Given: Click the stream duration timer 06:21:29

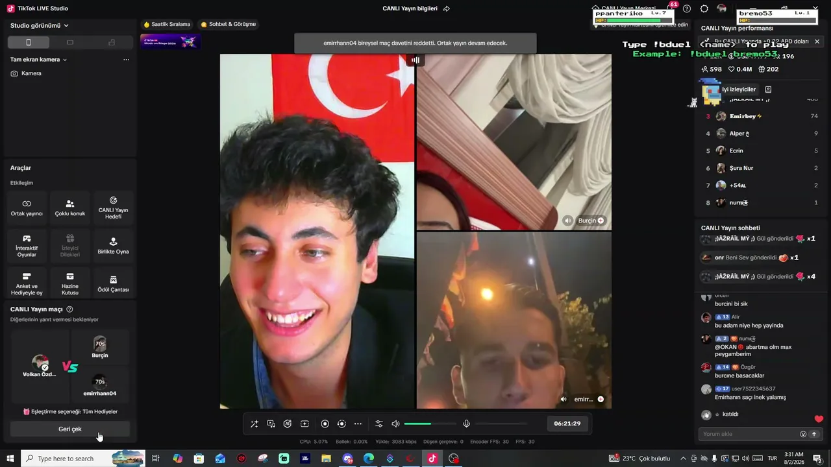Looking at the screenshot, I should point(567,424).
